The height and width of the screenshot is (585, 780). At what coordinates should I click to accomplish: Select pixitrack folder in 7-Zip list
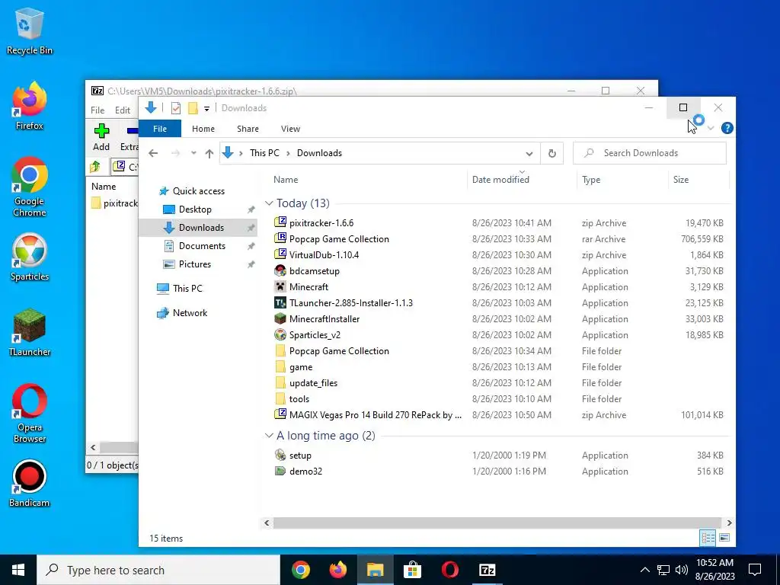114,203
